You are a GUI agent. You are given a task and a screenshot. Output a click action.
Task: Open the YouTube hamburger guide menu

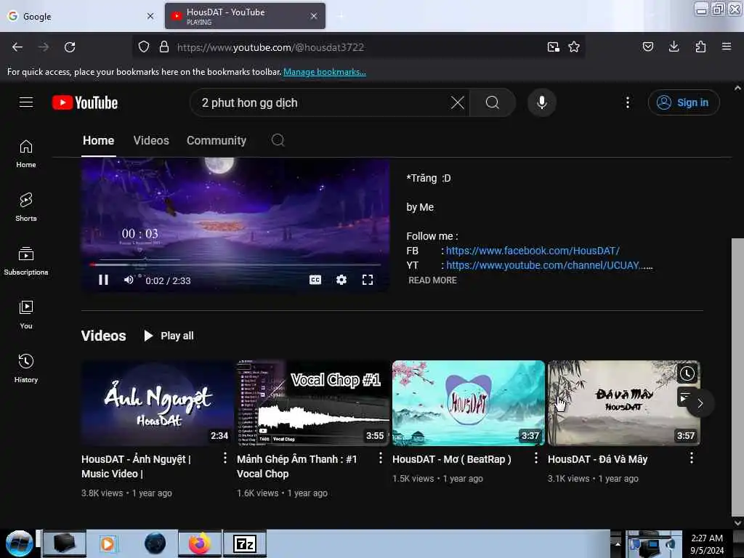click(x=26, y=102)
